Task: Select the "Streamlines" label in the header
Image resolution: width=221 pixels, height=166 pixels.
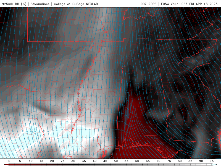Action: 40,4
